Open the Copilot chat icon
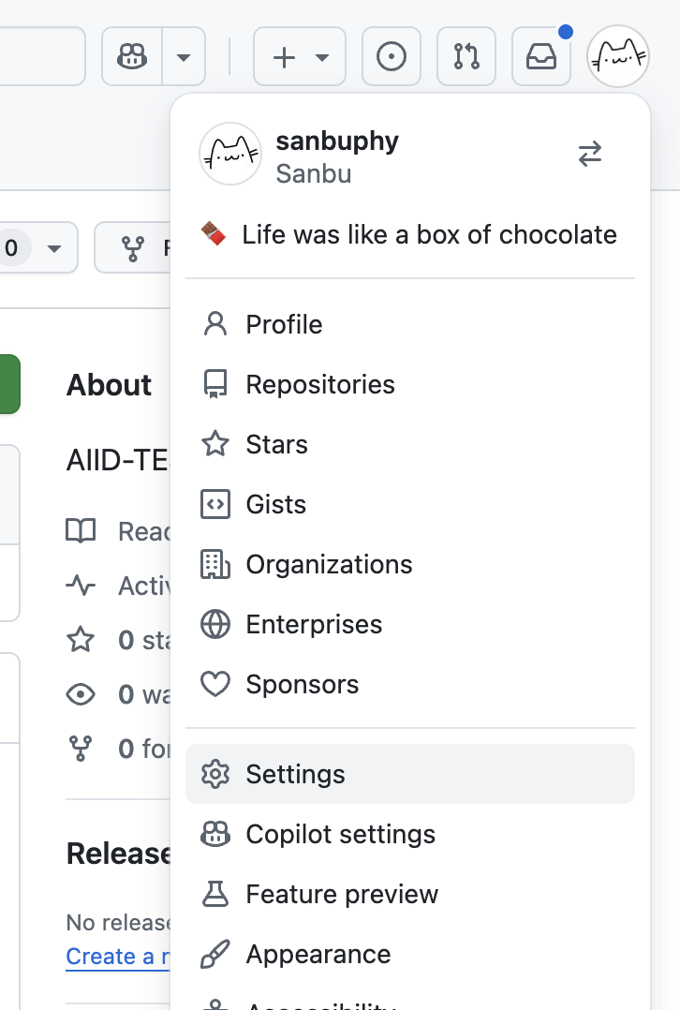680x1010 pixels. coord(132,57)
